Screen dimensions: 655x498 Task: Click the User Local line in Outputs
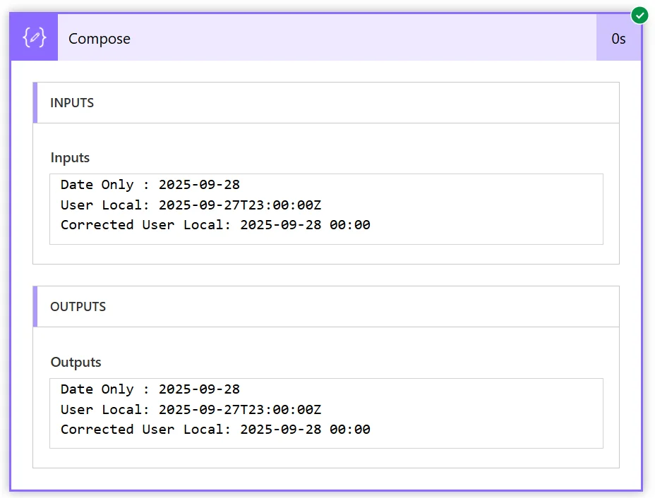191,410
